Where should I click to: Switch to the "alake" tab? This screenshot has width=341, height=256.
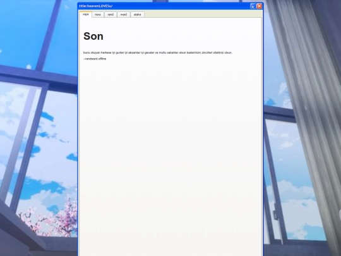pyautogui.click(x=137, y=15)
